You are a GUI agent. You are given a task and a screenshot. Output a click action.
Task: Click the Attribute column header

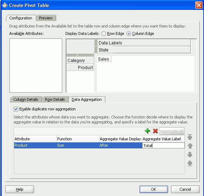[x=35, y=139]
